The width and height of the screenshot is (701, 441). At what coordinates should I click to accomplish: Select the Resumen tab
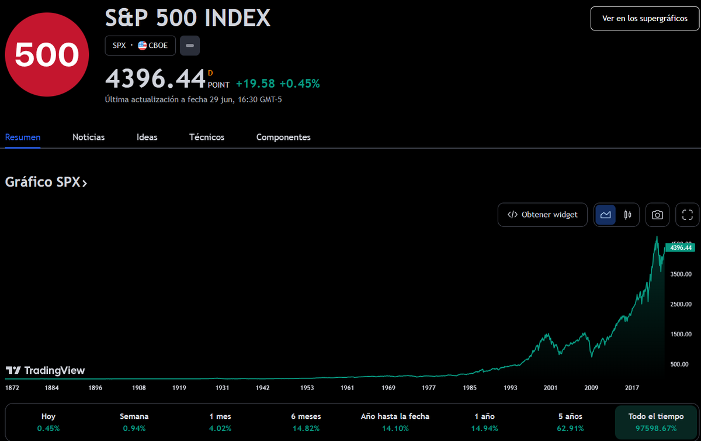click(23, 137)
